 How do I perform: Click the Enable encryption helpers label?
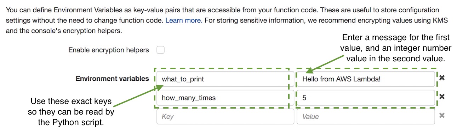point(109,50)
